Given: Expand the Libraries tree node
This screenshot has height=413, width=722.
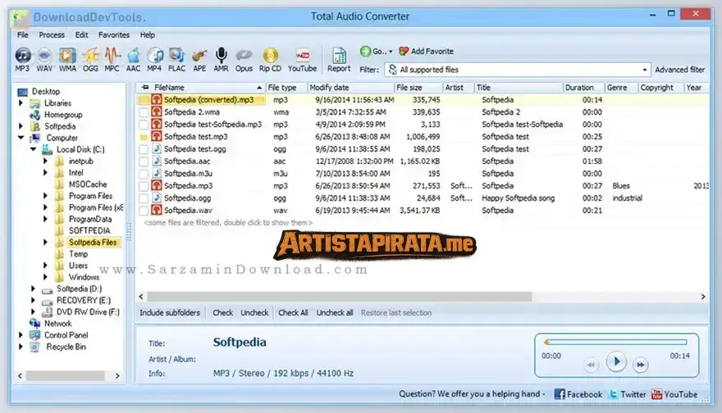Looking at the screenshot, I should point(21,103).
